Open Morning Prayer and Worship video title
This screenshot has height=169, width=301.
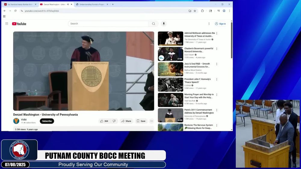tap(199, 96)
